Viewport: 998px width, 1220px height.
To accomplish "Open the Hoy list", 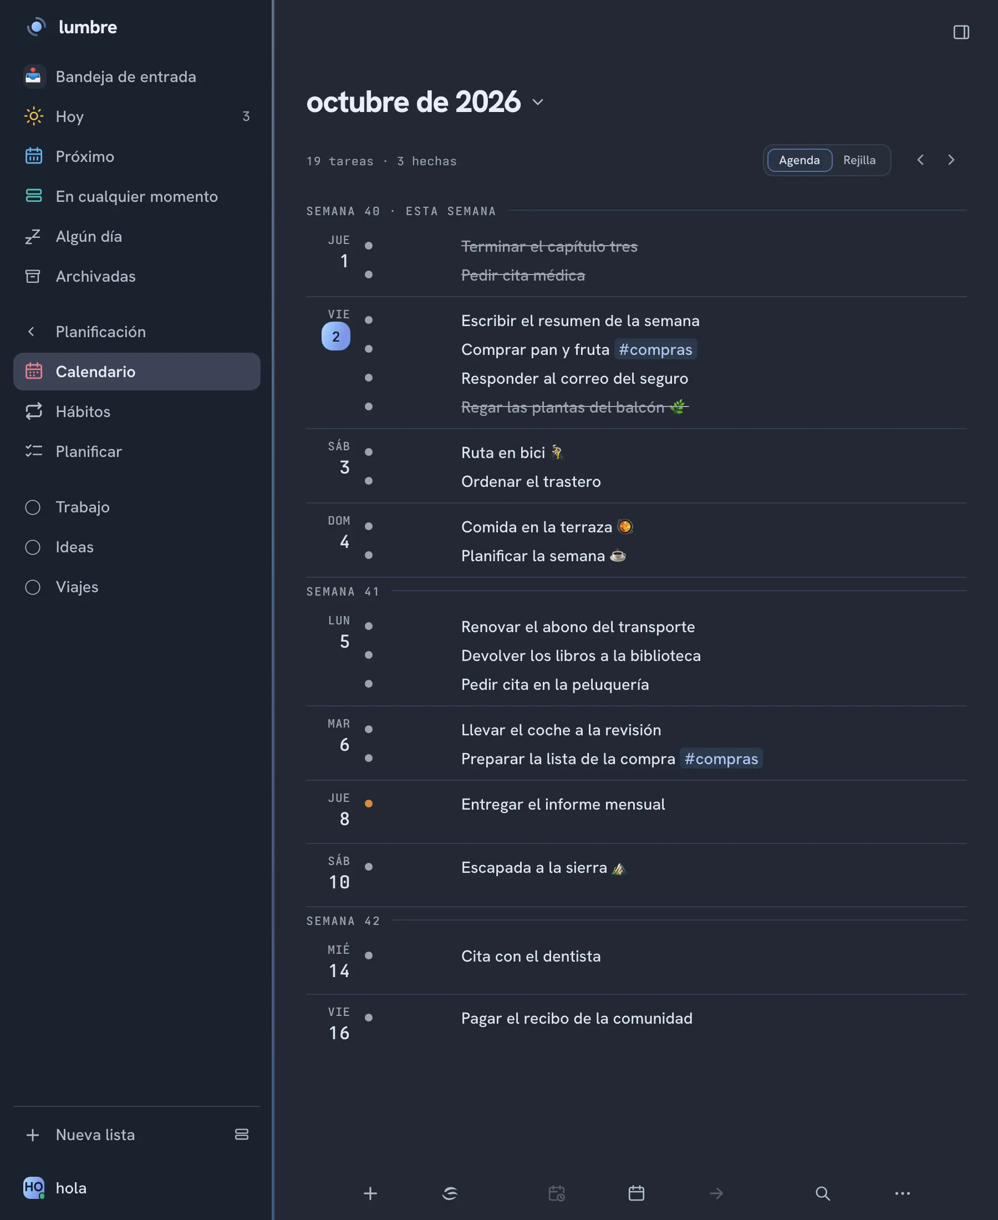I will click(x=136, y=116).
